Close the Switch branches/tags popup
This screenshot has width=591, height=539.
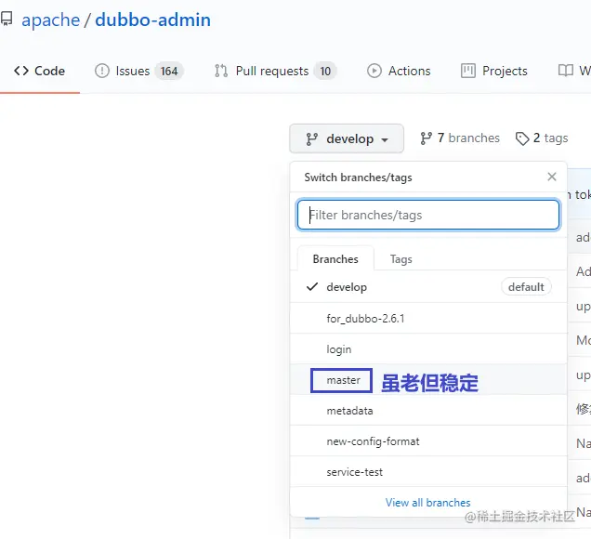pyautogui.click(x=552, y=177)
